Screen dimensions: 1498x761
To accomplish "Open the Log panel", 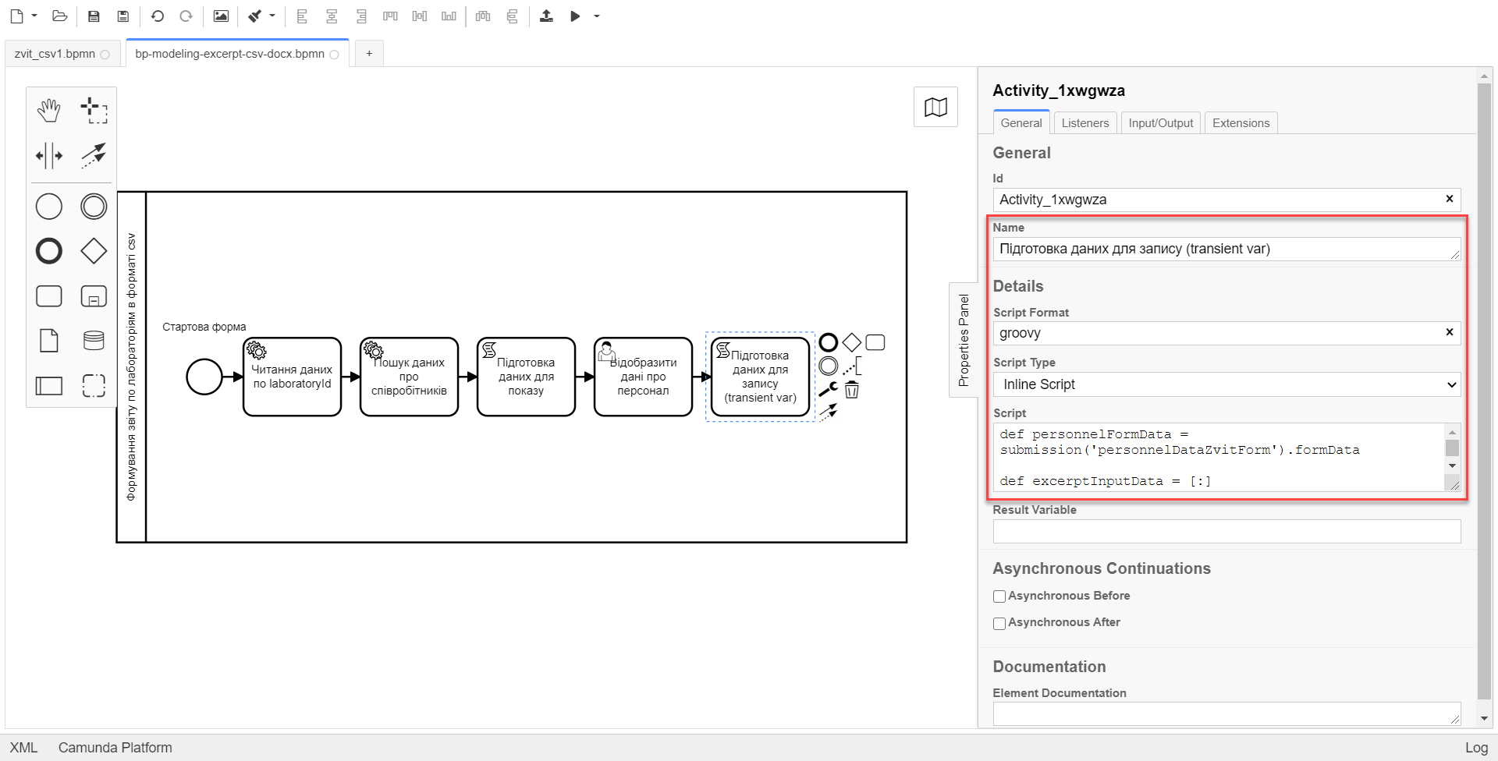I will [1476, 748].
